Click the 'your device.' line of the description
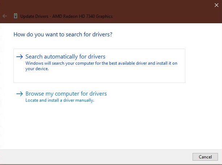 pyautogui.click(x=37, y=69)
